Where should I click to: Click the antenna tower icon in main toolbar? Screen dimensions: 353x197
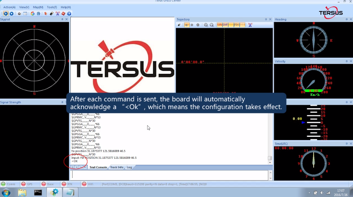pyautogui.click(x=58, y=14)
